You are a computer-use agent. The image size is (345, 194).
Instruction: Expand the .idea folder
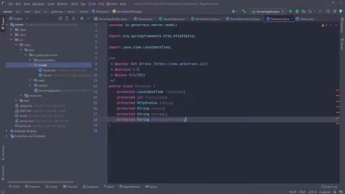11,30
